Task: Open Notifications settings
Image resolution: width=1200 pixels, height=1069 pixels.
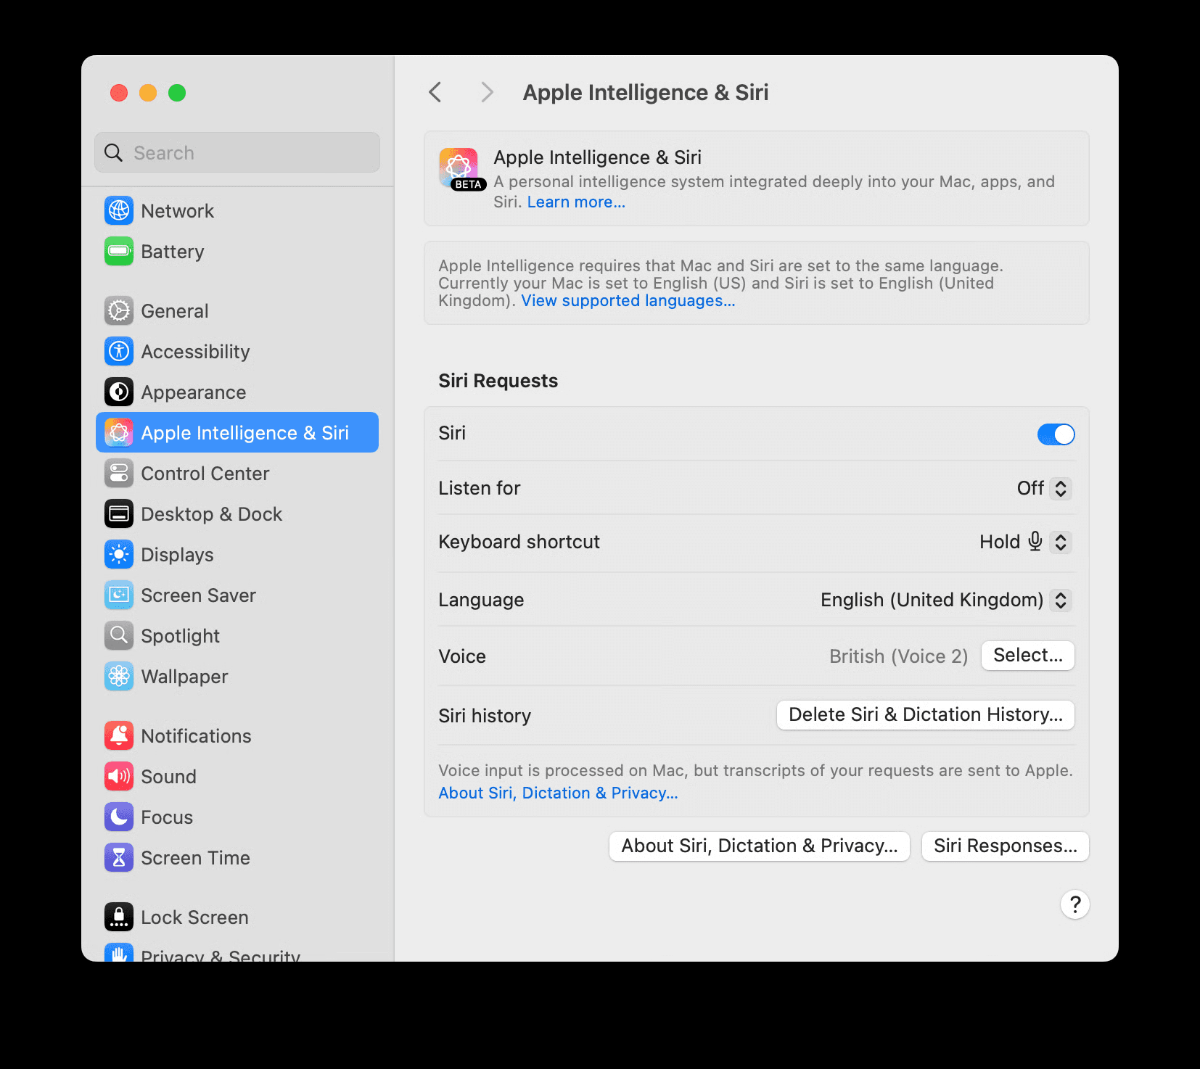Action: point(197,735)
